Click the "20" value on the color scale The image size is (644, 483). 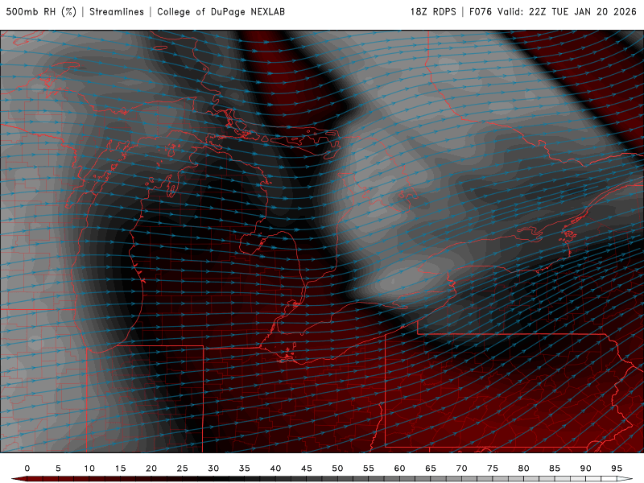(151, 469)
